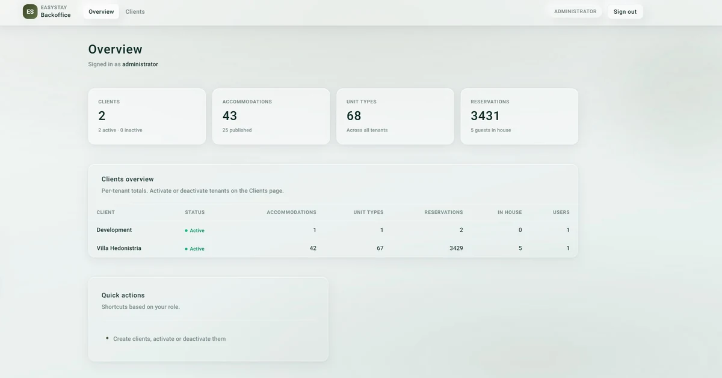Click the '25 published' text

tap(237, 130)
